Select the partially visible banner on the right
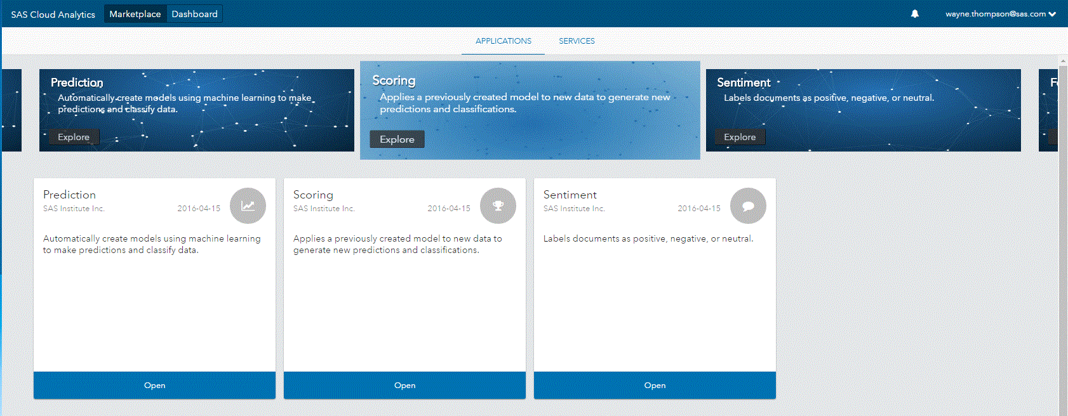Viewport: 1068px width, 416px height. [1048, 110]
